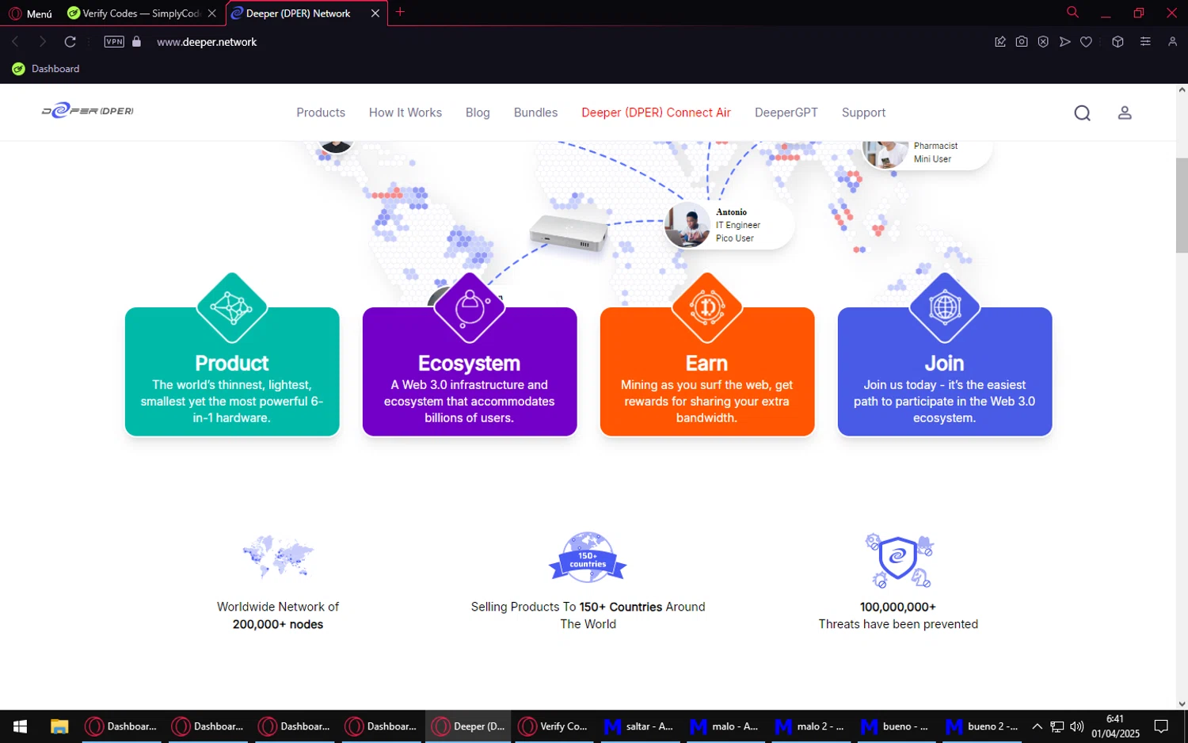Click the padlock site security icon
The image size is (1188, 743).
tap(136, 42)
